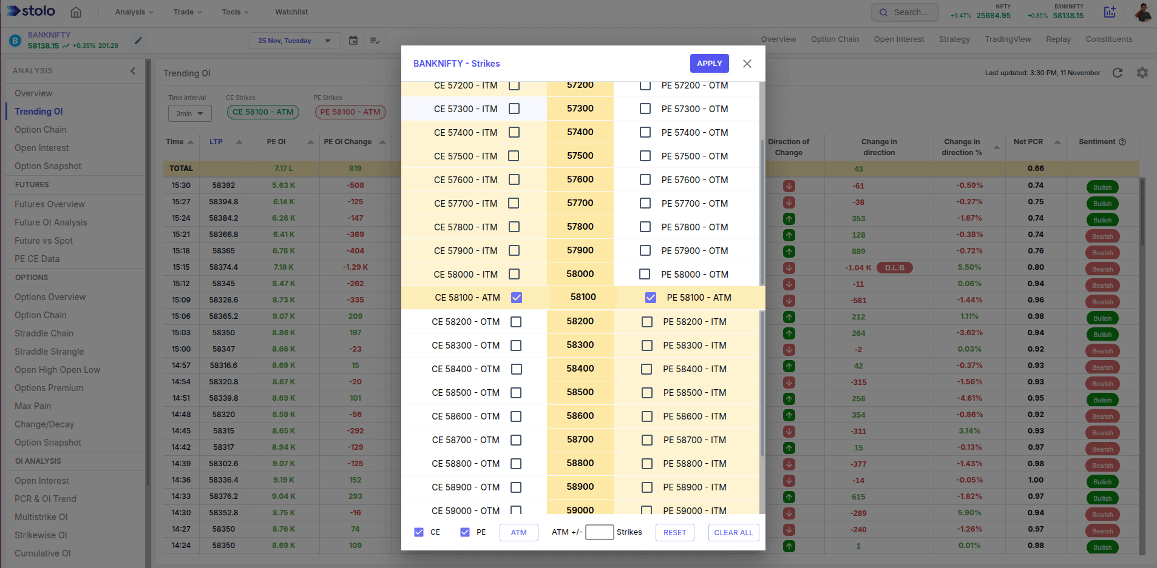Click the home icon in top navigation
The width and height of the screenshot is (1157, 568).
pos(76,12)
